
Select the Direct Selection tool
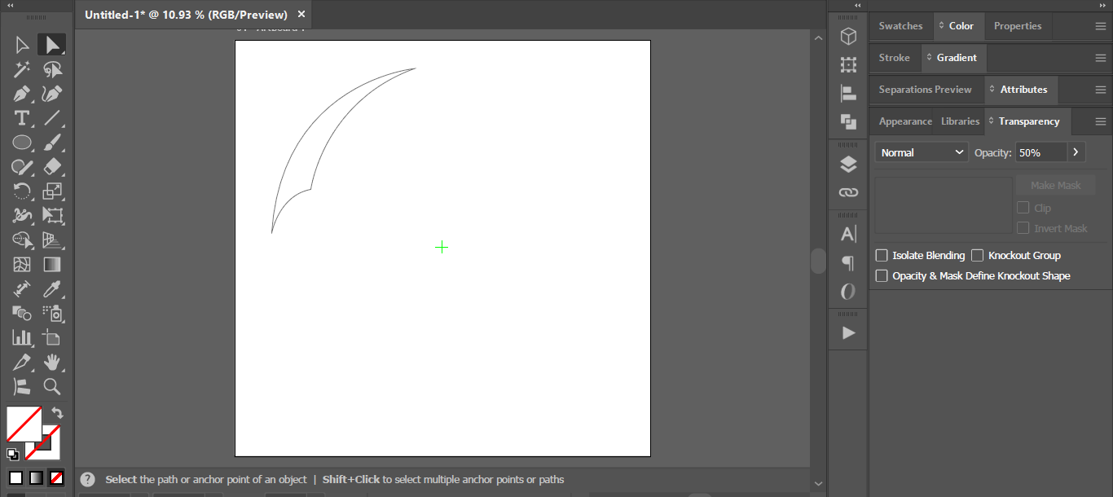tap(52, 45)
